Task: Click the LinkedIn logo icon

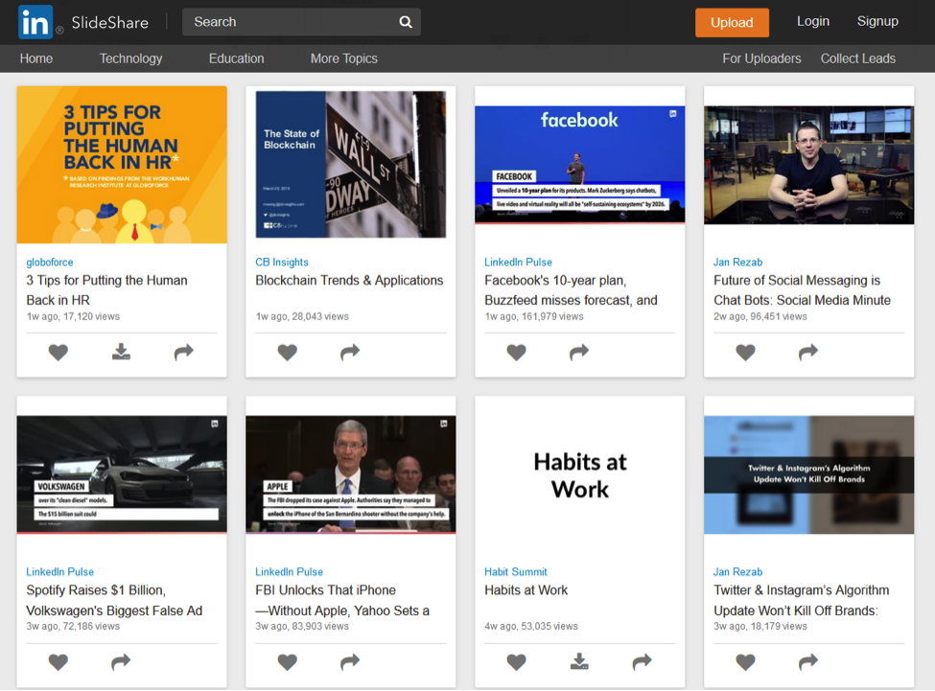Action: [35, 22]
